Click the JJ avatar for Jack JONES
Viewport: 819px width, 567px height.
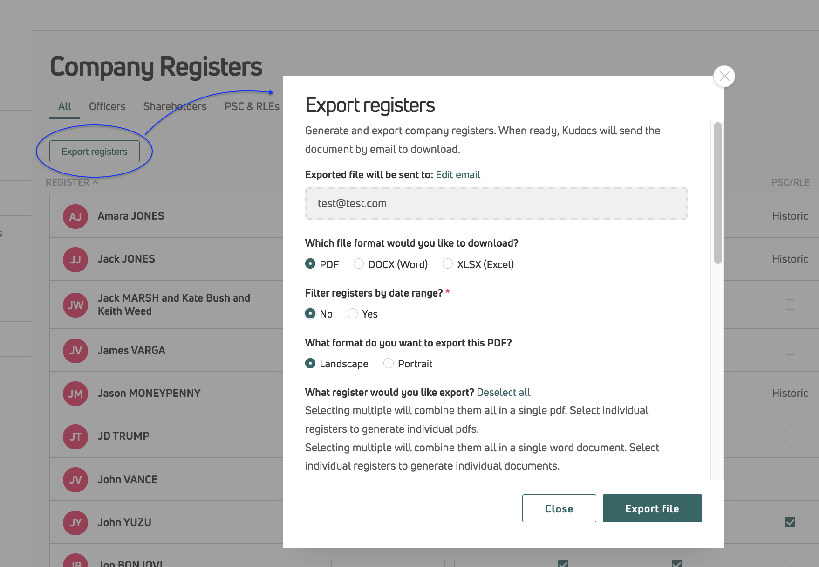click(75, 259)
